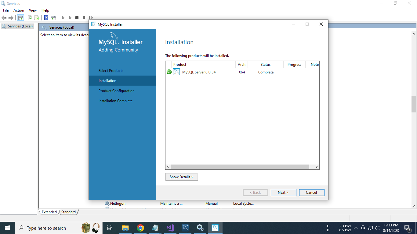Open Visual Studio from taskbar
The image size is (417, 234).
point(170,228)
